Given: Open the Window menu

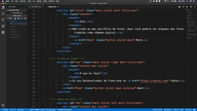Looking at the screenshot, I should [x=51, y=1].
